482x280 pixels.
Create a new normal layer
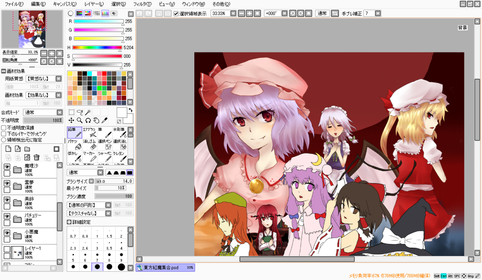[x=8, y=149]
